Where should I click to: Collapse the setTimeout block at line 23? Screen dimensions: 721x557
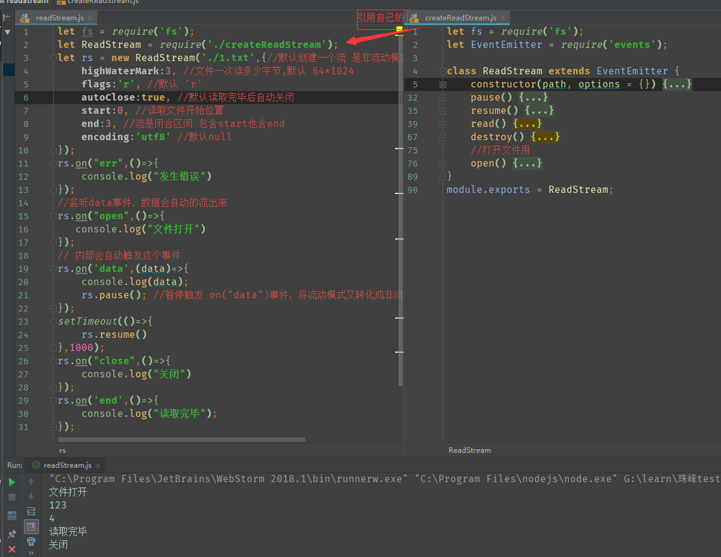tap(53, 322)
